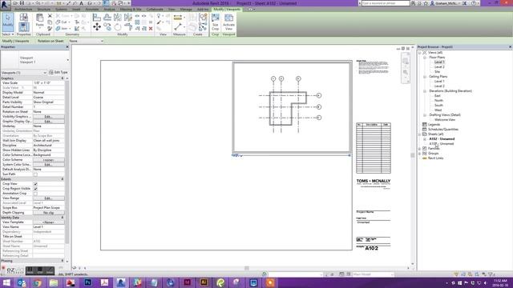Click Thin Lines icon in Quick Access Toolbar
The height and width of the screenshot is (288, 513).
pos(106,3)
